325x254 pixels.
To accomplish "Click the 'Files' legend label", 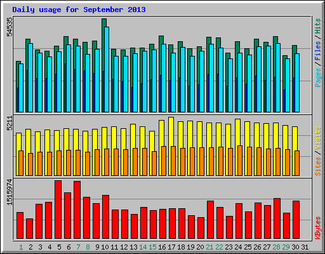I will pos(317,51).
